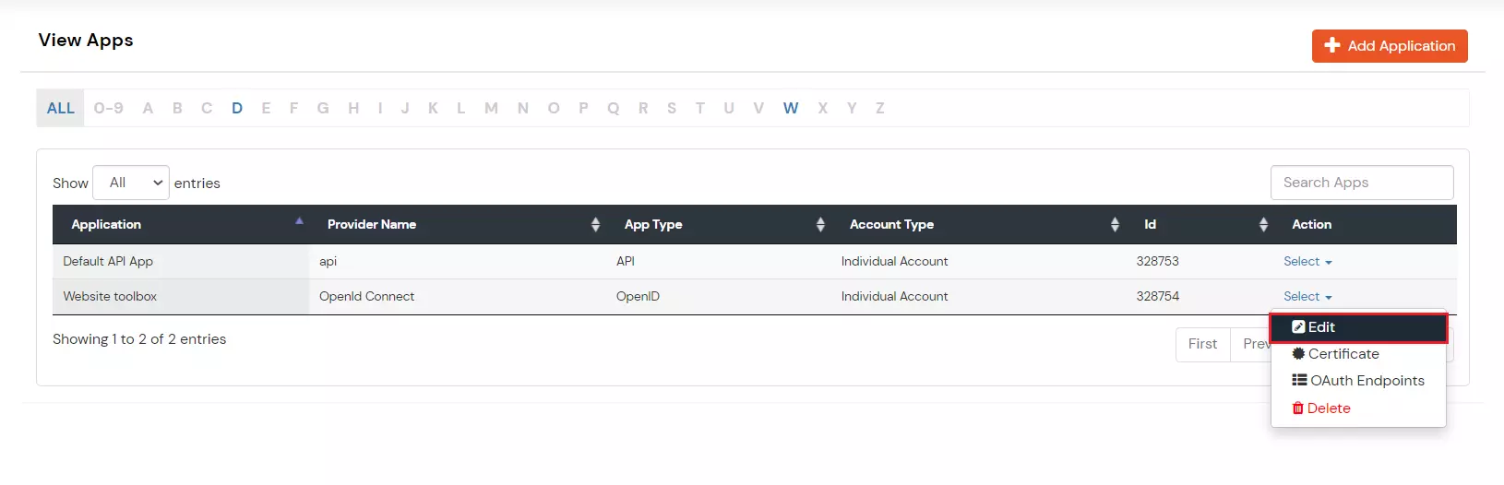Go to First page of entries
Viewport: 1504px width, 485px height.
(1203, 344)
